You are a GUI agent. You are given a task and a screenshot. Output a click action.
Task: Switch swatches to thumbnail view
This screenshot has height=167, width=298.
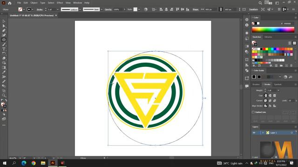pyautogui.click(x=294, y=43)
